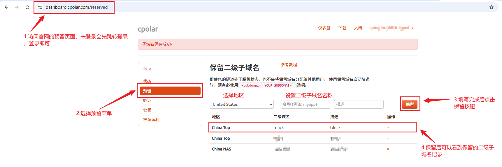Viewport: 502px width, 167px height.
Task: Remove the second China Top subdomain entry
Action: click(x=388, y=138)
